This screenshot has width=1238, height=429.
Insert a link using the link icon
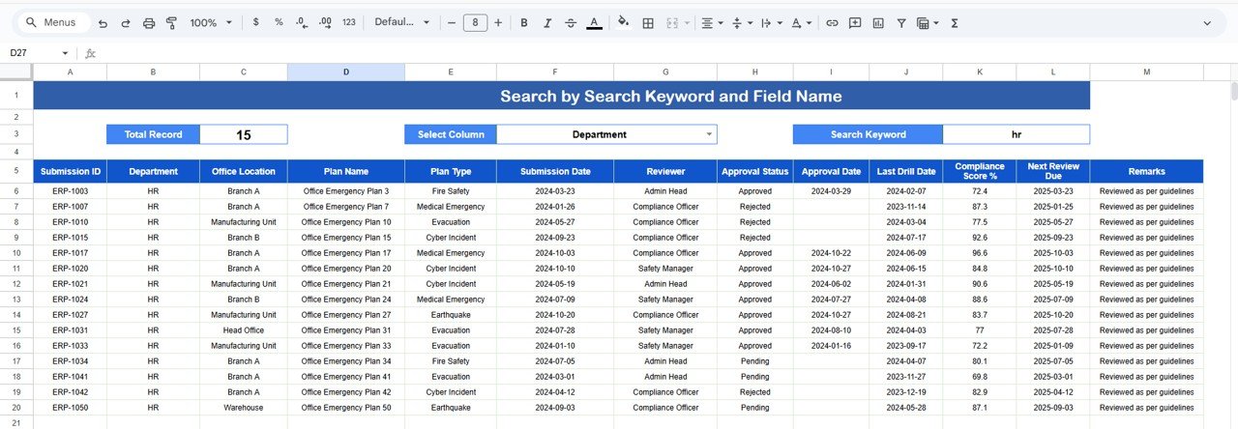click(832, 22)
